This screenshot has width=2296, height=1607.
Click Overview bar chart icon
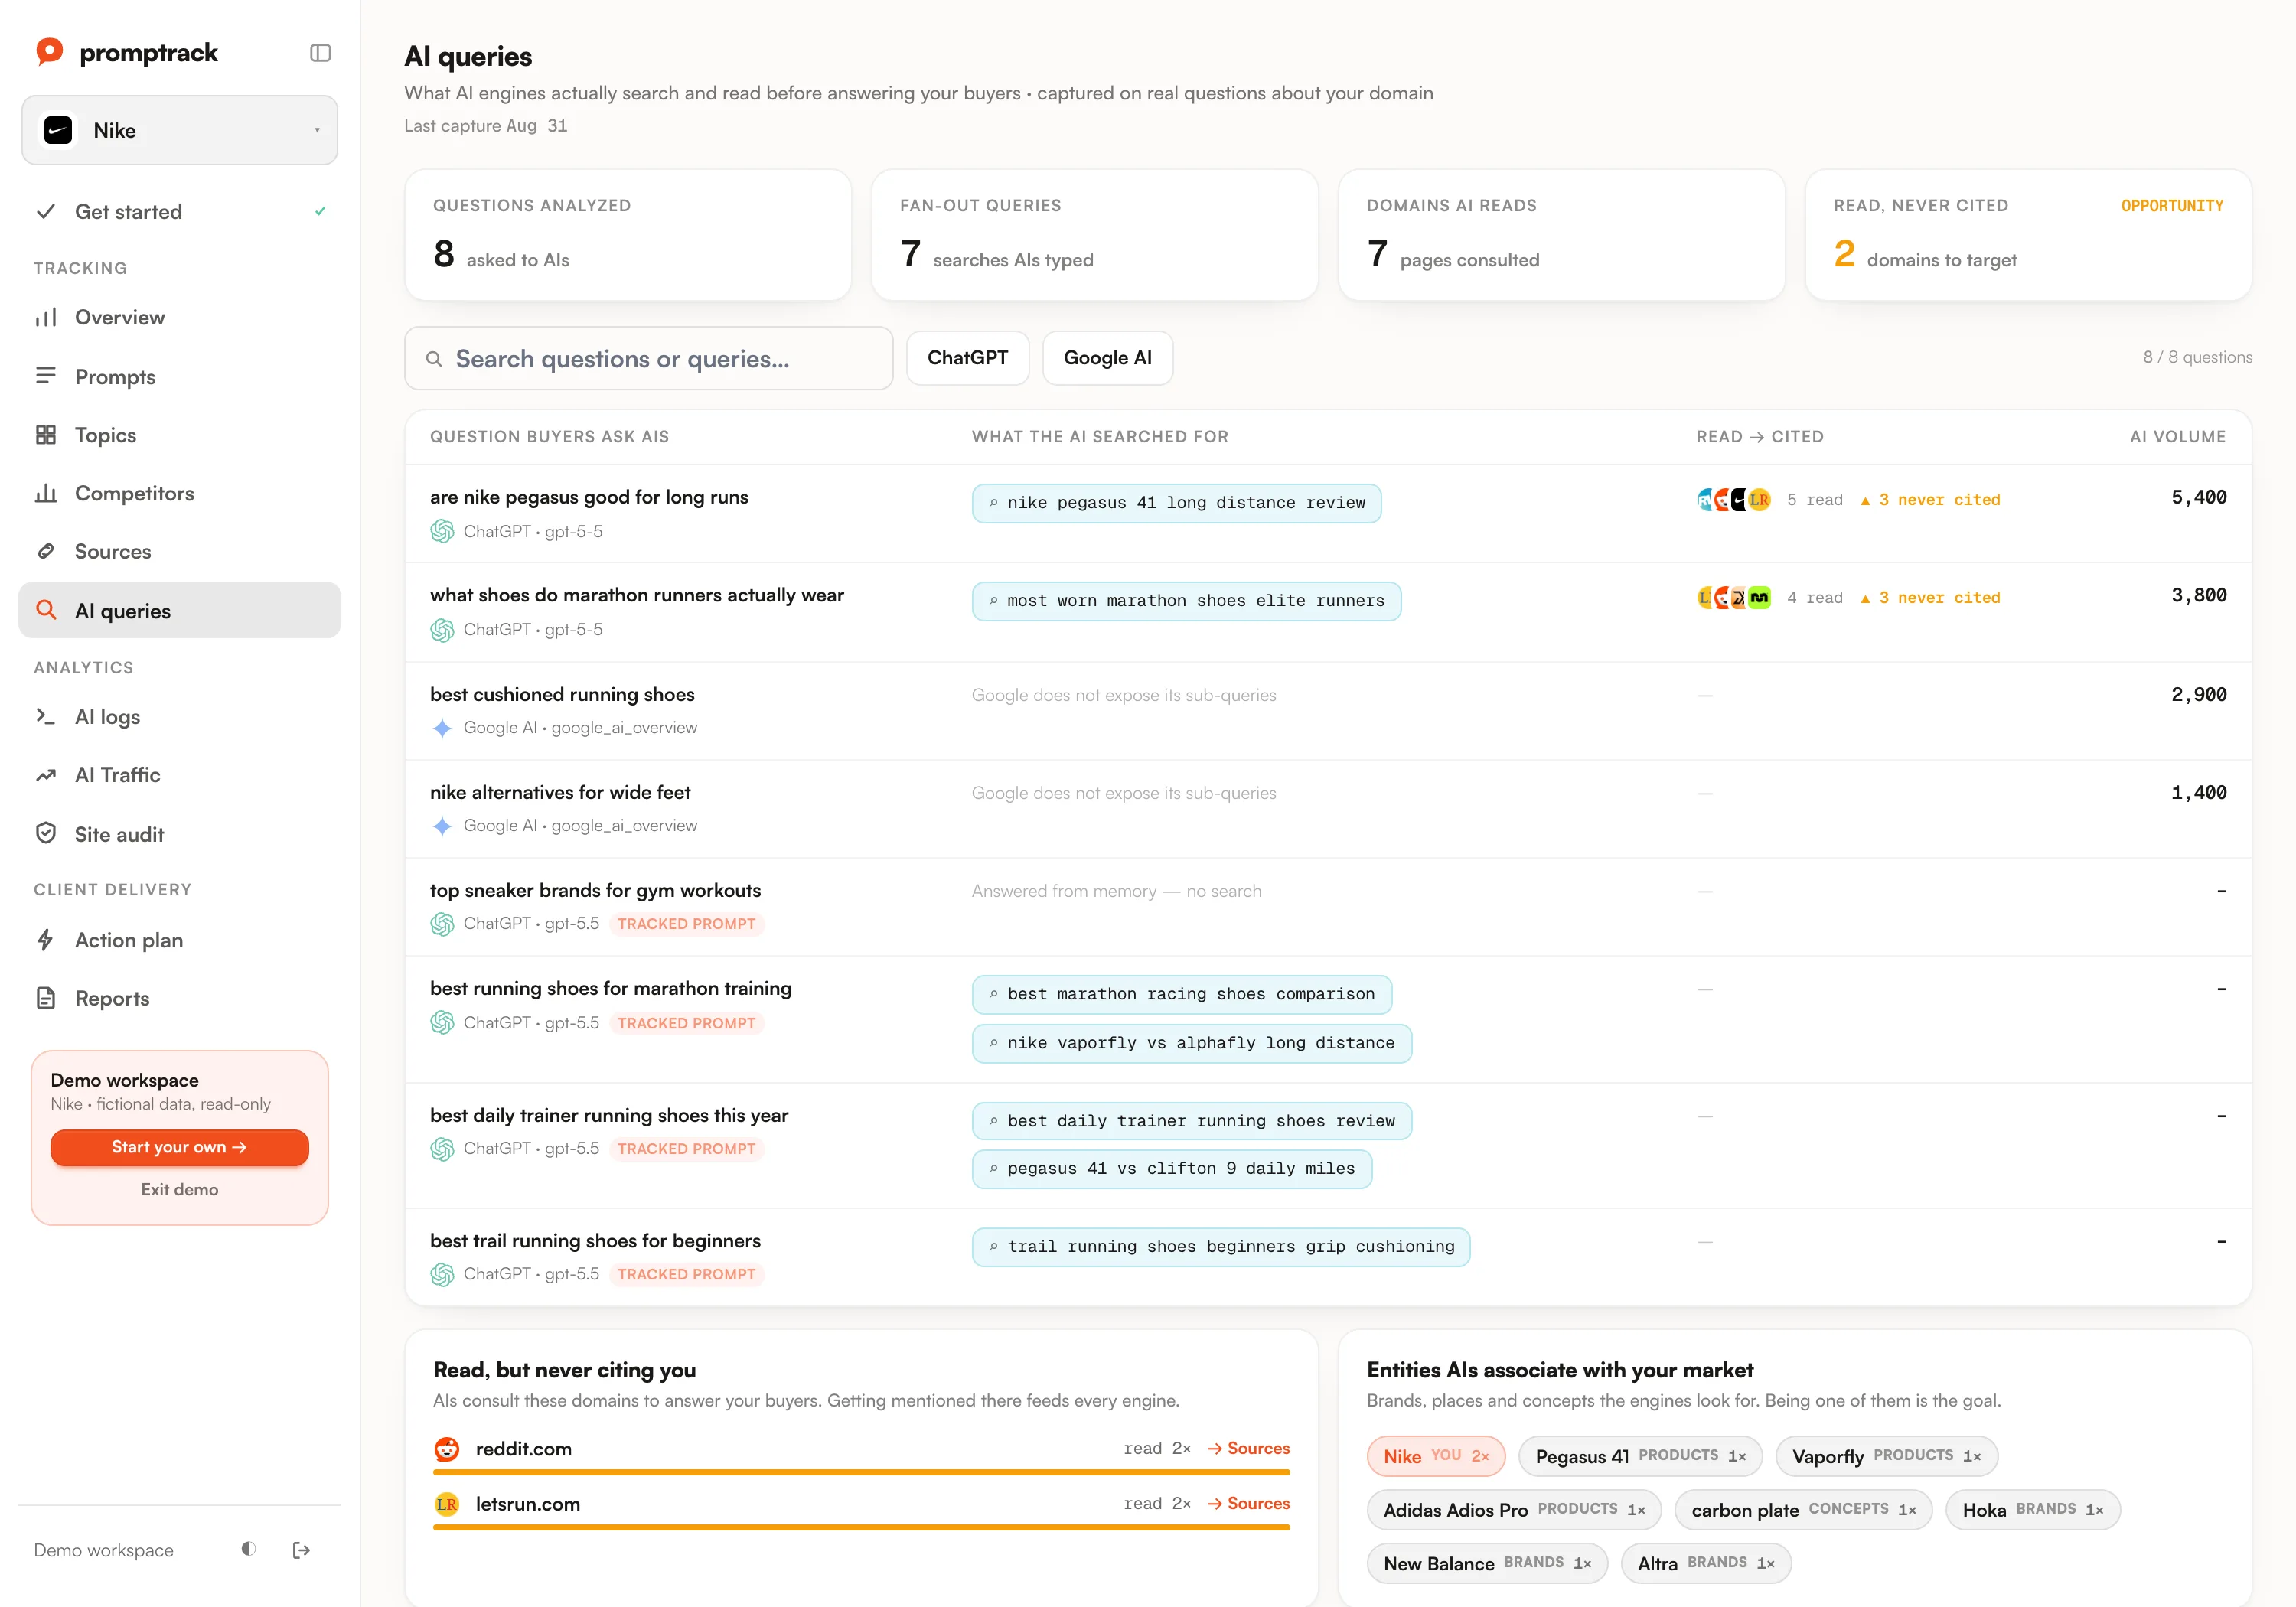pyautogui.click(x=46, y=317)
